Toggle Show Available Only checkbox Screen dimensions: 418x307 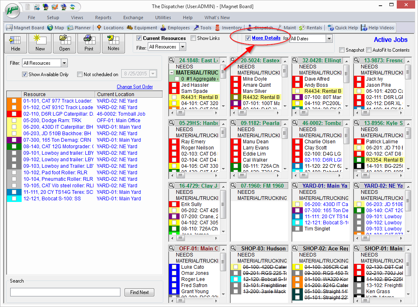25,75
